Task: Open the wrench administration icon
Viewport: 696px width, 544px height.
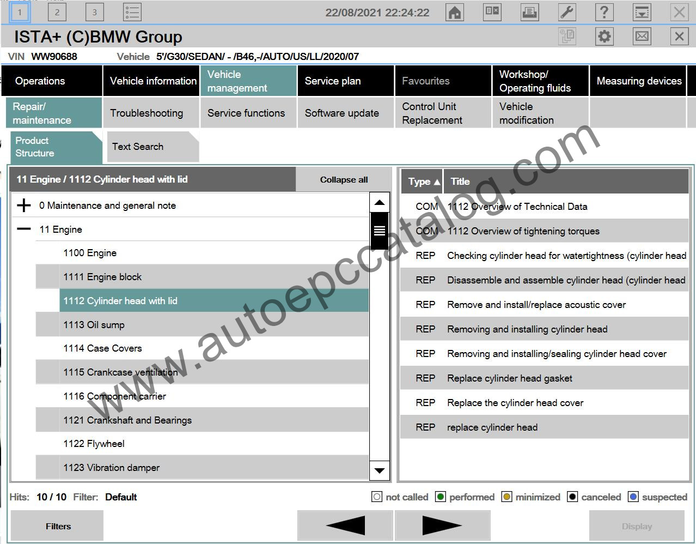Action: (x=567, y=12)
